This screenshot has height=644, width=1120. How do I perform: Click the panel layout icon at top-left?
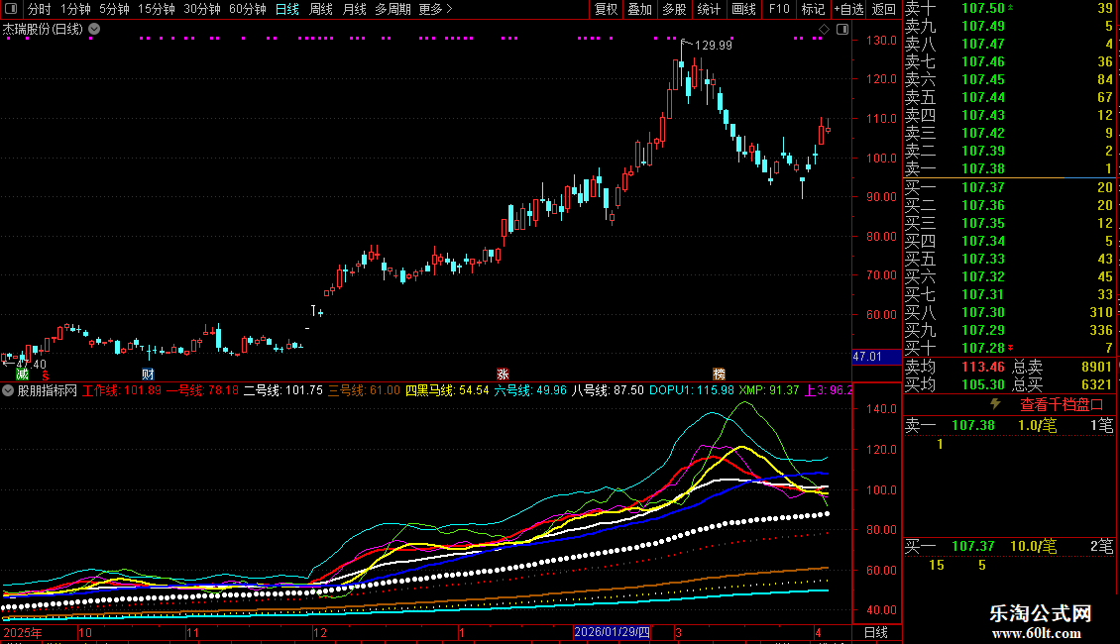pyautogui.click(x=10, y=9)
